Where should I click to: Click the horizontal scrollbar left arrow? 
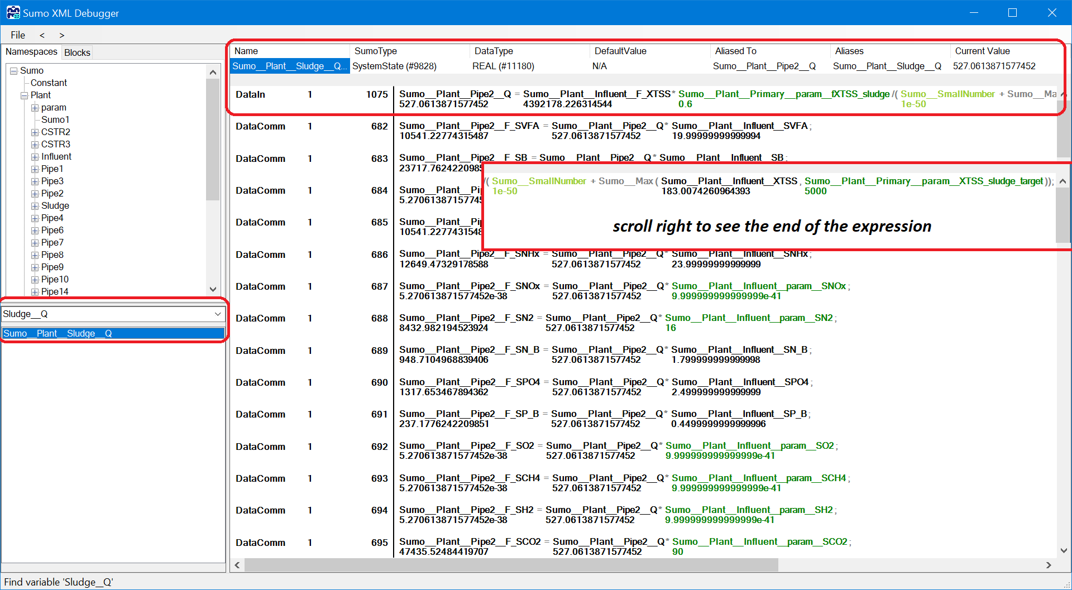pos(237,565)
